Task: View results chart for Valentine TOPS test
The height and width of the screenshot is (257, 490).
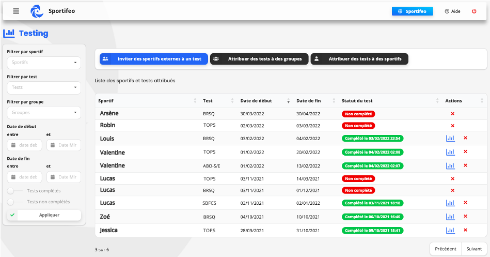Action: 450,152
